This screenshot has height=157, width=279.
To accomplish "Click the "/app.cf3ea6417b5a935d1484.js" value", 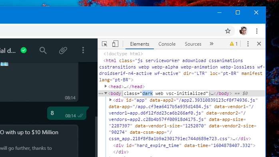I will (172, 107).
